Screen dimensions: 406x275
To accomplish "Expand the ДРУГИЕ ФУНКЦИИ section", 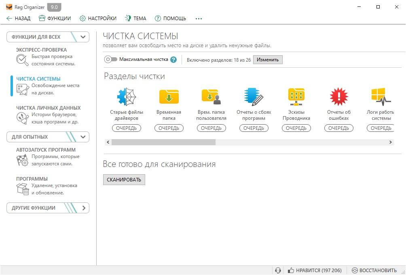I will click(x=83, y=208).
